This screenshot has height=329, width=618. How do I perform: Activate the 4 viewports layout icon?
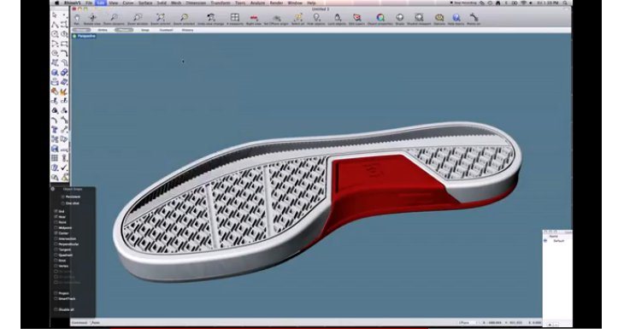pyautogui.click(x=235, y=17)
